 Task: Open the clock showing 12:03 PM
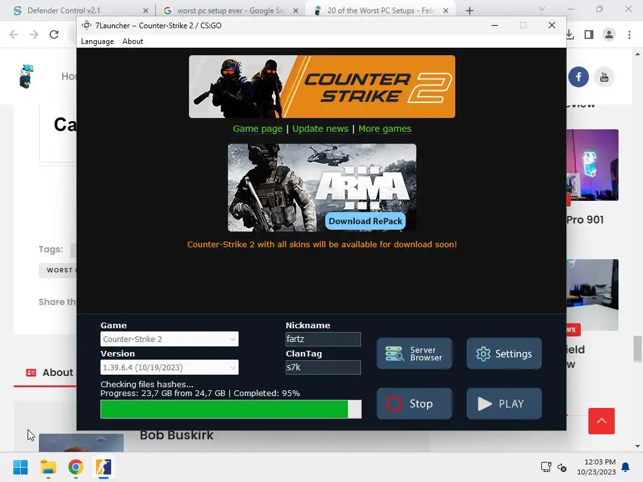pos(597,467)
